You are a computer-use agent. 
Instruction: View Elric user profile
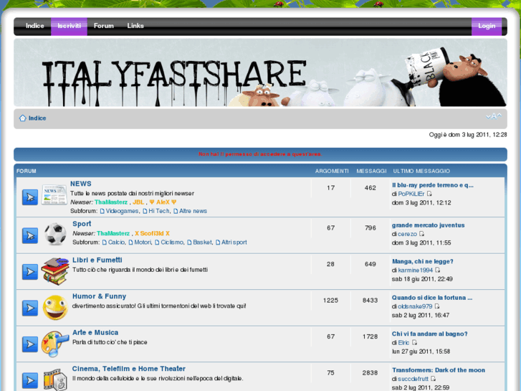(403, 343)
